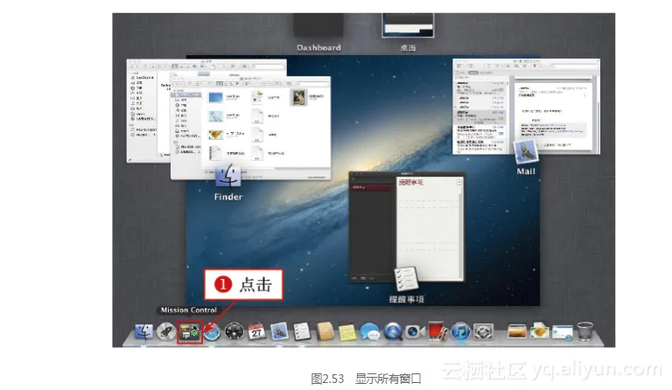Click the Reminders badge on Reminders window
672x390 pixels.
(406, 278)
